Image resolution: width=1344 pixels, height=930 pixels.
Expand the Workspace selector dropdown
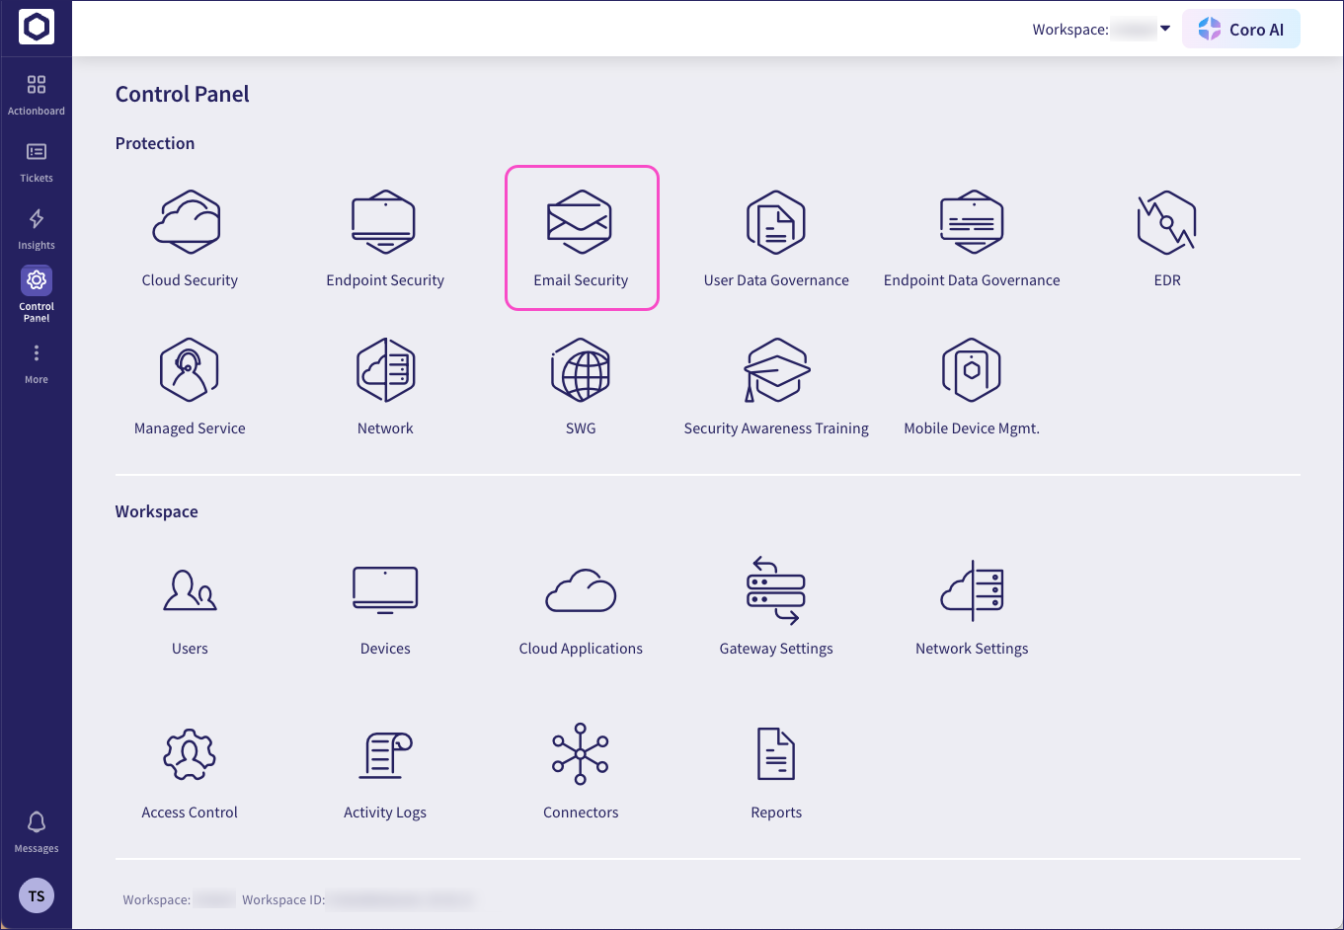coord(1165,29)
